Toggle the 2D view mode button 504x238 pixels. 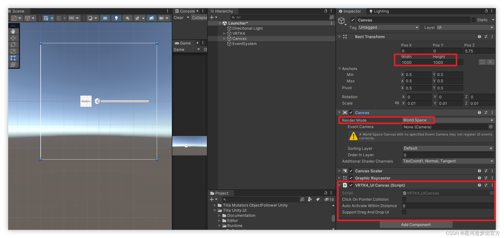(x=105, y=18)
